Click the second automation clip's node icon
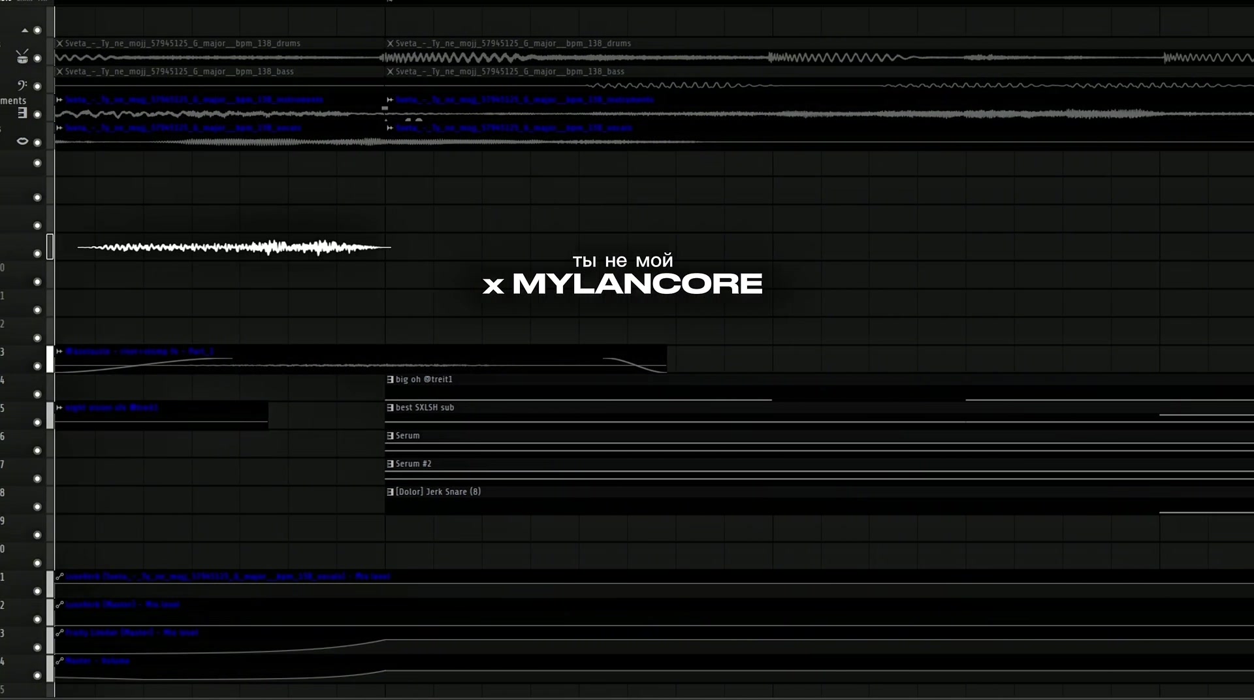Viewport: 1254px width, 700px height. pyautogui.click(x=59, y=605)
